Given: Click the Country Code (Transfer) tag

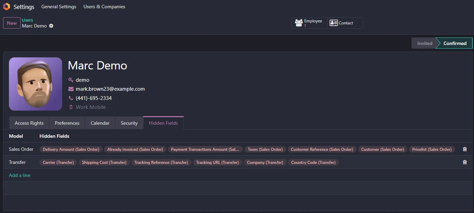Looking at the screenshot, I should click(313, 162).
